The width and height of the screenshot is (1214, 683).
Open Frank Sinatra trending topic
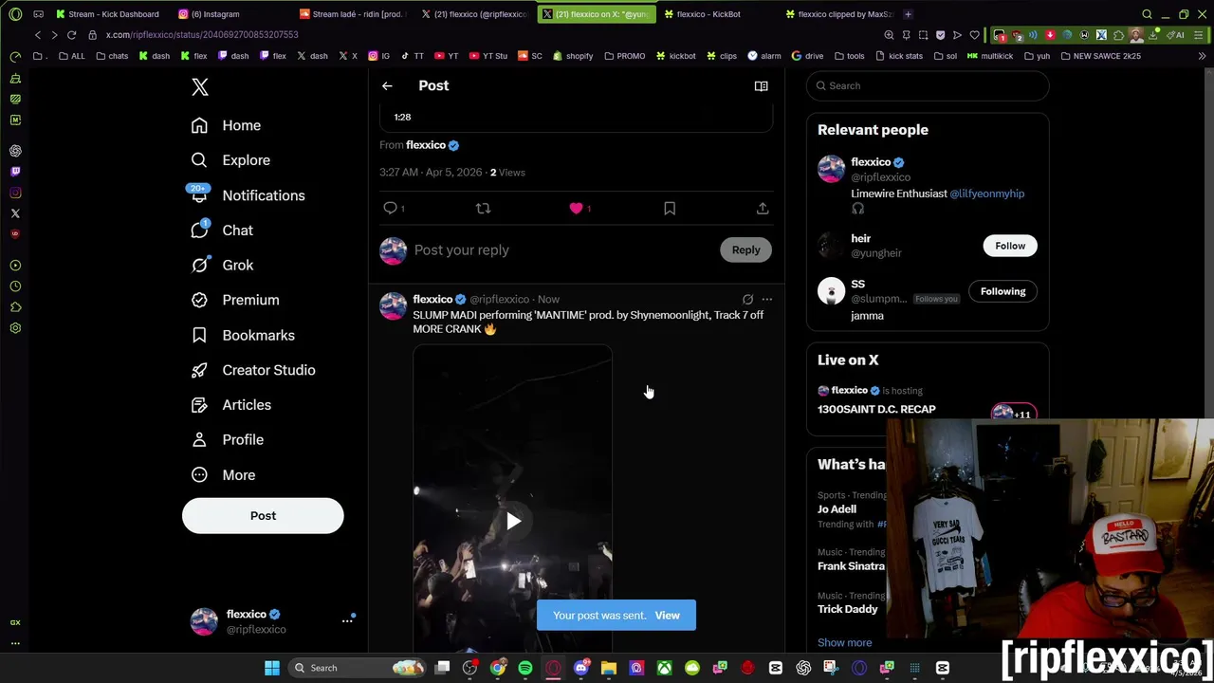pos(851,566)
